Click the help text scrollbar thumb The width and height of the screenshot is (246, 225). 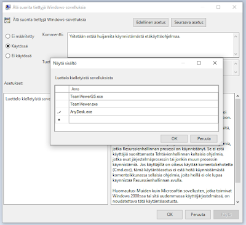point(237,141)
